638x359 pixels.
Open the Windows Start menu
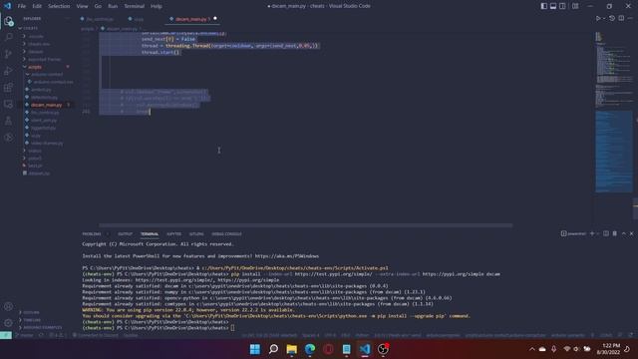tap(255, 349)
